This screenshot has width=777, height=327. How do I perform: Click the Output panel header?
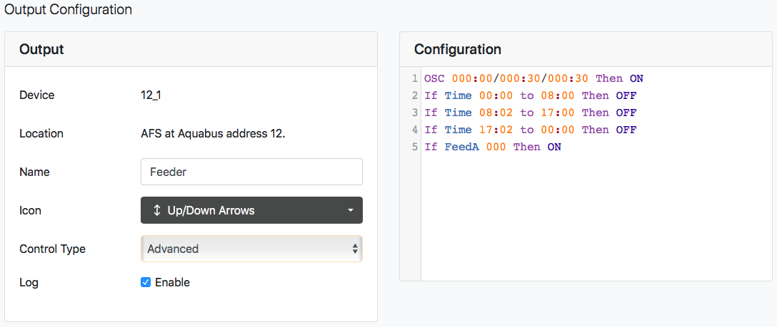(x=191, y=49)
